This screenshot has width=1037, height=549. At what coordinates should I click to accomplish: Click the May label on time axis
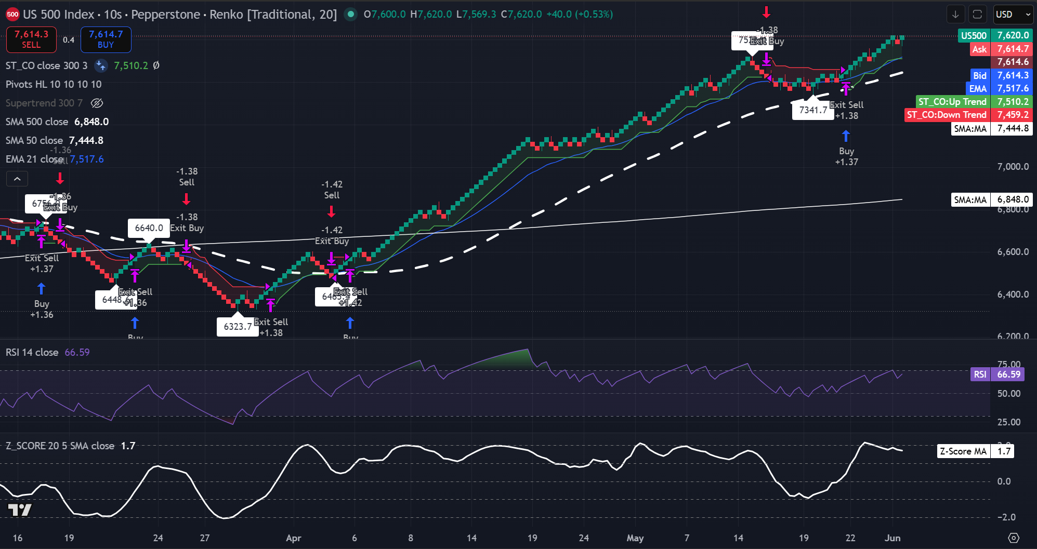pos(635,538)
